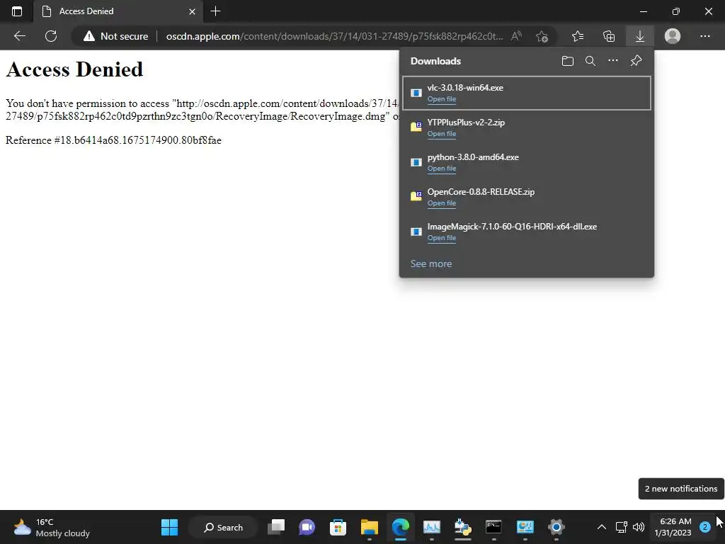Open the Control Panel taskbar app
The width and height of the screenshot is (725, 544).
(x=525, y=527)
